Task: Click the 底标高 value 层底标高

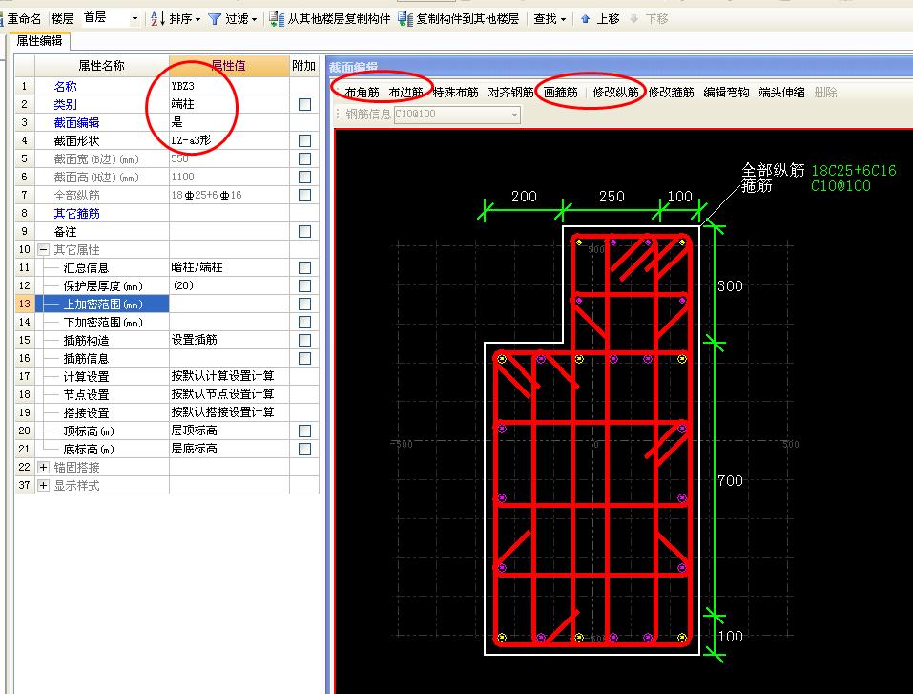Action: tap(194, 449)
